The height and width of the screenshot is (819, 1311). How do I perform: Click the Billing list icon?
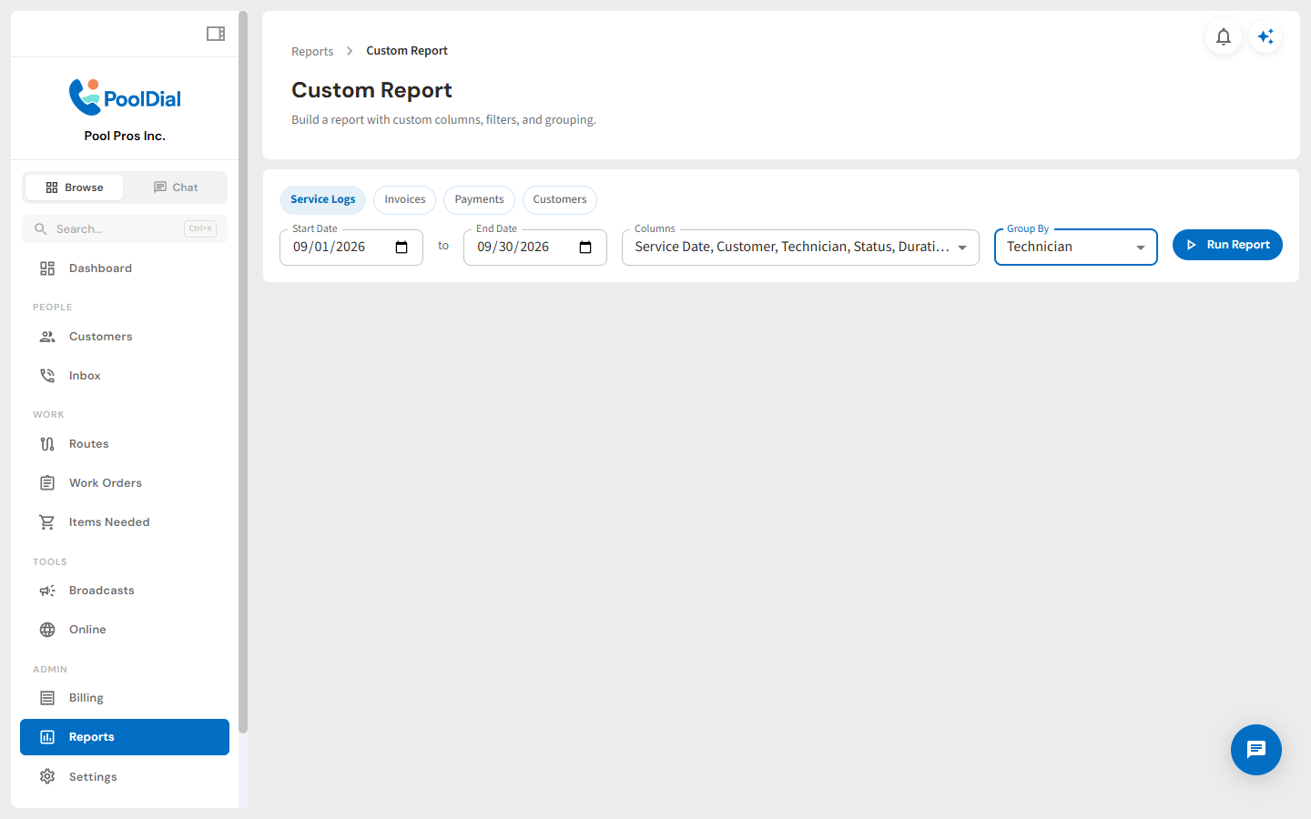[x=47, y=698]
